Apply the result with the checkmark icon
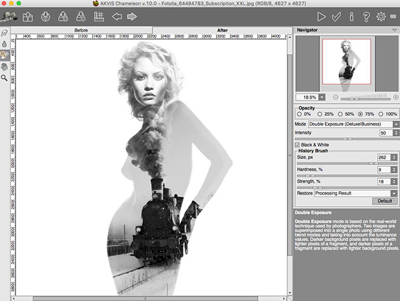This screenshot has width=400, height=301. tap(337, 17)
